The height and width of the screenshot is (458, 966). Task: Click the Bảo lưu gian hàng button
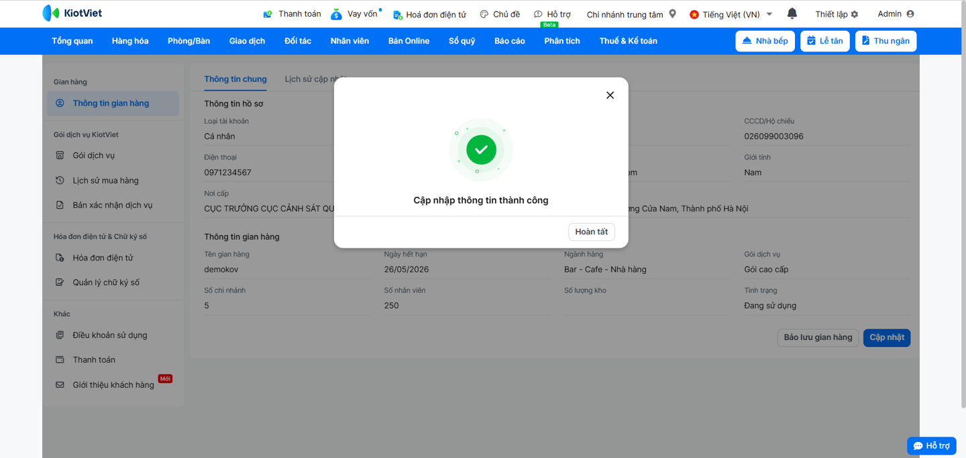(818, 337)
